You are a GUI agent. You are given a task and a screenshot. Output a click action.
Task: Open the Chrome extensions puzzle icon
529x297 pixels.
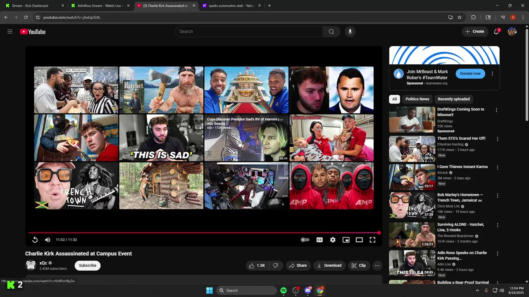tap(474, 17)
